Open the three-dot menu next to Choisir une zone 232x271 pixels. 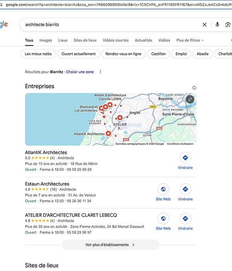100,72
